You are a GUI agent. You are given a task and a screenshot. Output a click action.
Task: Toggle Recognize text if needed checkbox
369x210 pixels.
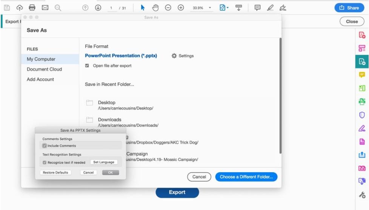pos(45,162)
